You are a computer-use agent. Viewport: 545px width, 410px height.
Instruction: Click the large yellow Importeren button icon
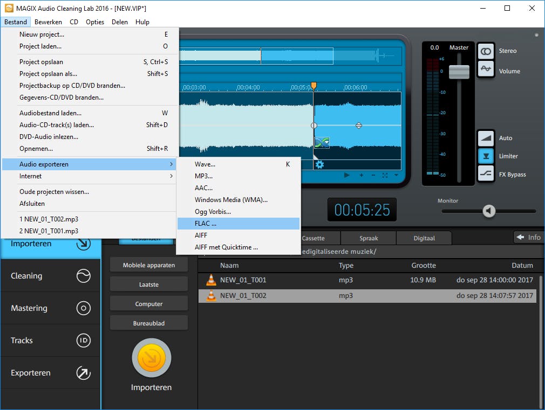(x=151, y=358)
